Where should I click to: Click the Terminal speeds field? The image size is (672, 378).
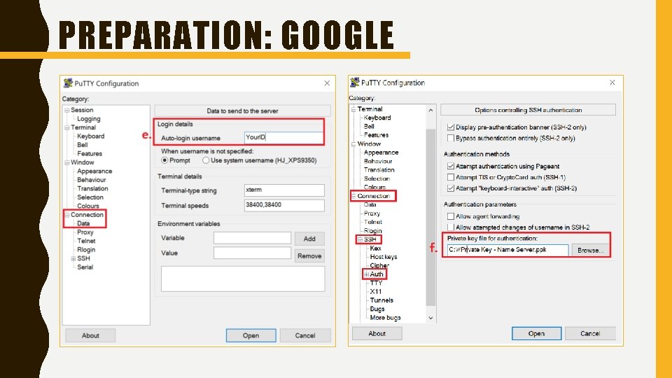[x=284, y=205]
